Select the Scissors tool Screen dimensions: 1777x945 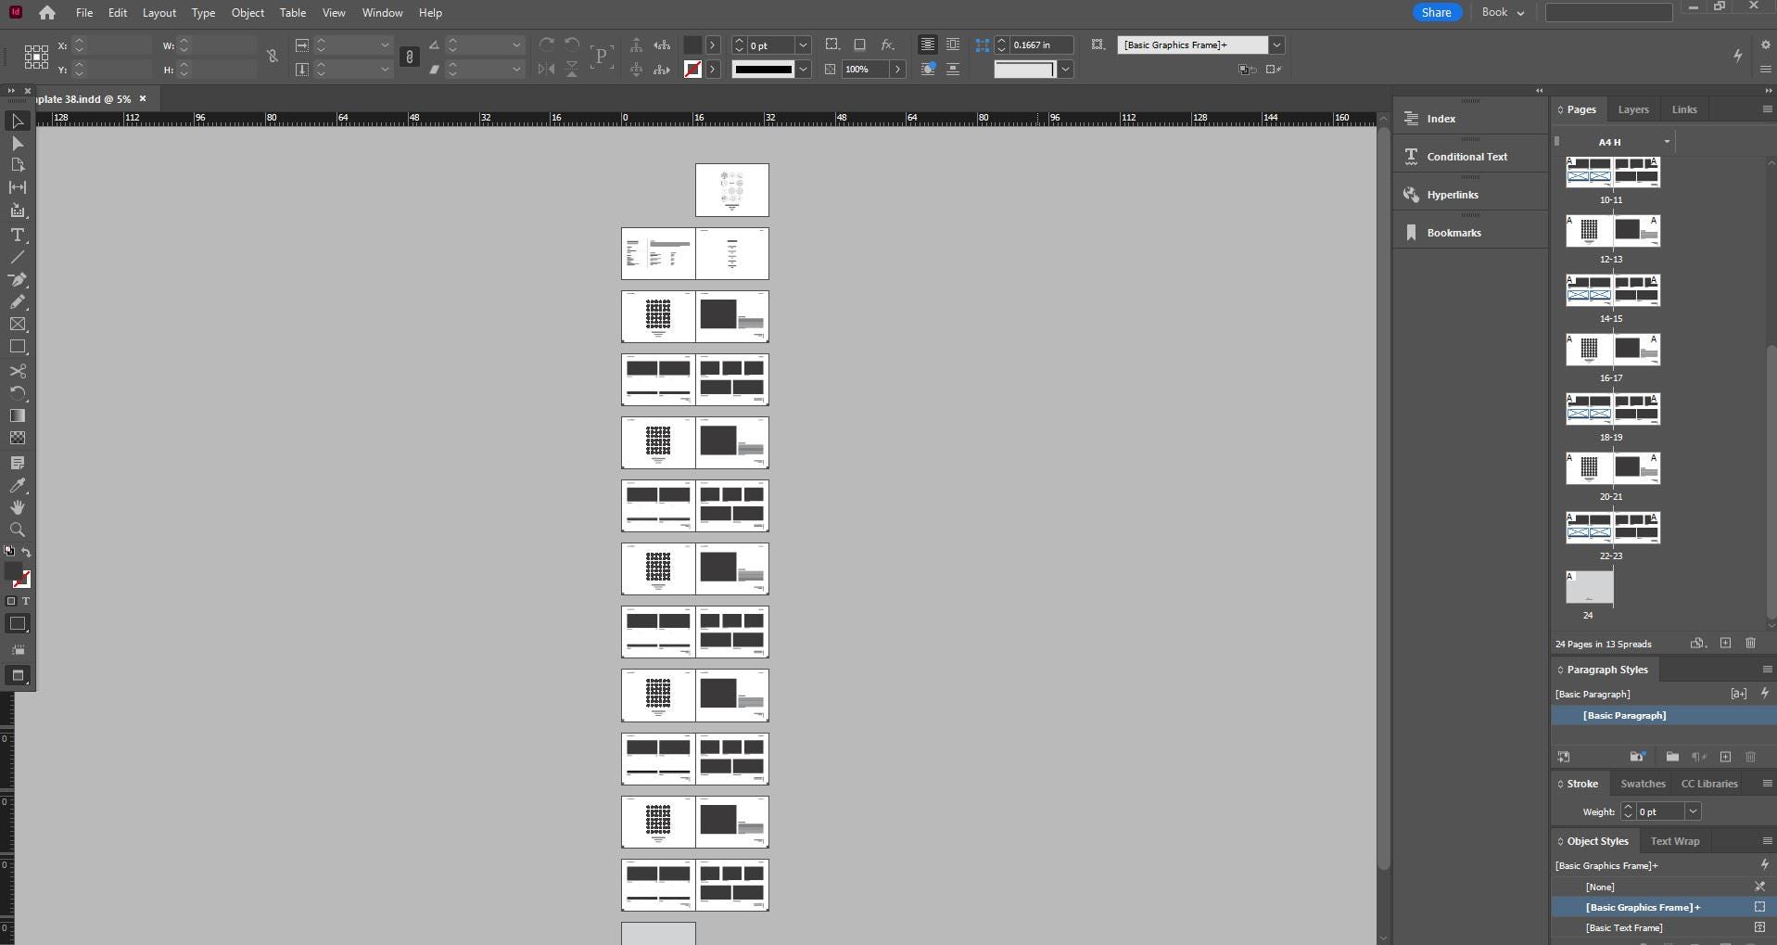[18, 371]
